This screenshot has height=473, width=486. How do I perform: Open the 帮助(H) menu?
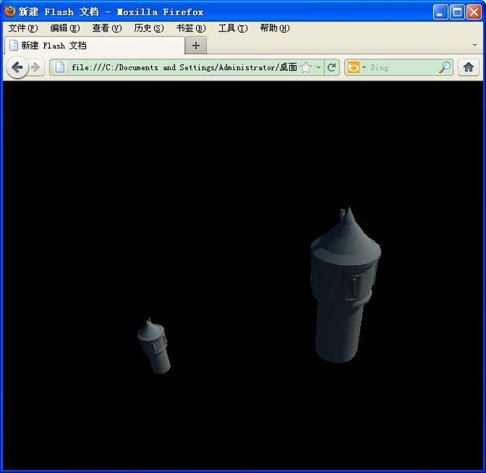275,28
